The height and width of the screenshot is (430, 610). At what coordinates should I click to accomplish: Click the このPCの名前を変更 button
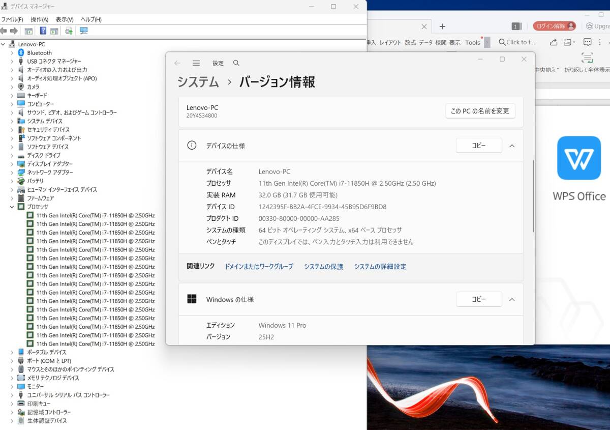[480, 111]
